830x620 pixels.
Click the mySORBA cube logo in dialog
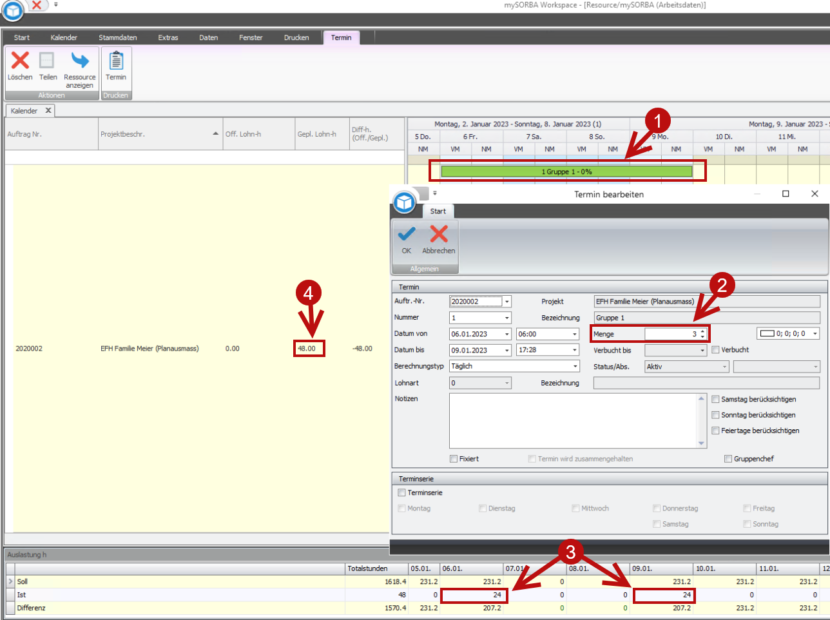pyautogui.click(x=404, y=202)
